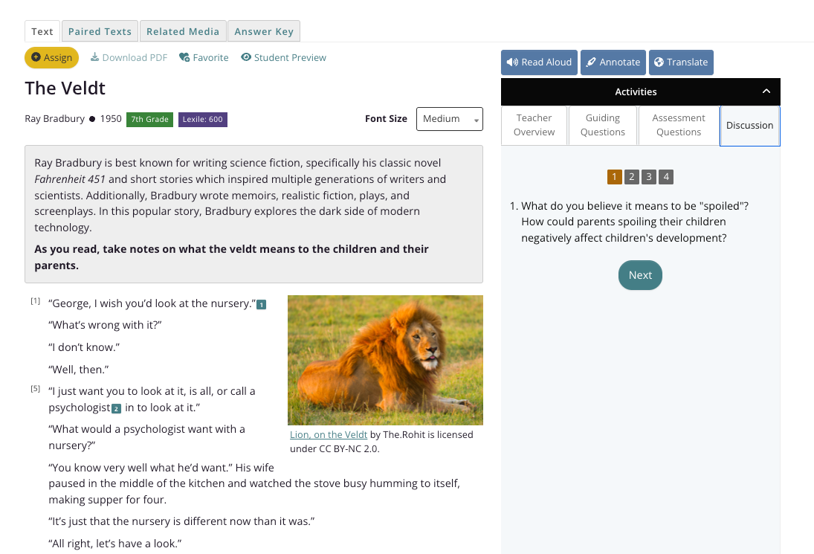
Task: Open footnote 2 marker after psychologist
Action: [x=116, y=408]
